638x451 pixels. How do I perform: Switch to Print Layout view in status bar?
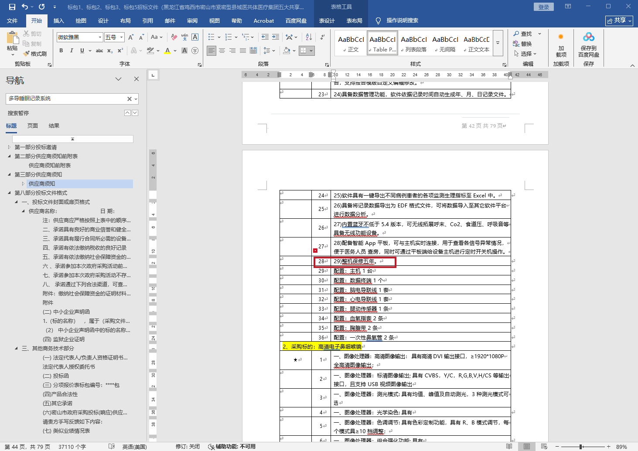pos(527,447)
